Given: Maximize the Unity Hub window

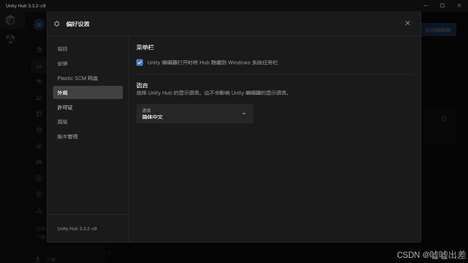Looking at the screenshot, I should 442,5.
